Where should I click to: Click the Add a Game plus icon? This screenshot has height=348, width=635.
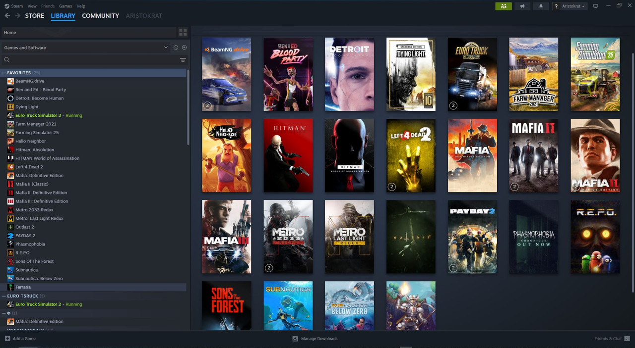coord(7,339)
